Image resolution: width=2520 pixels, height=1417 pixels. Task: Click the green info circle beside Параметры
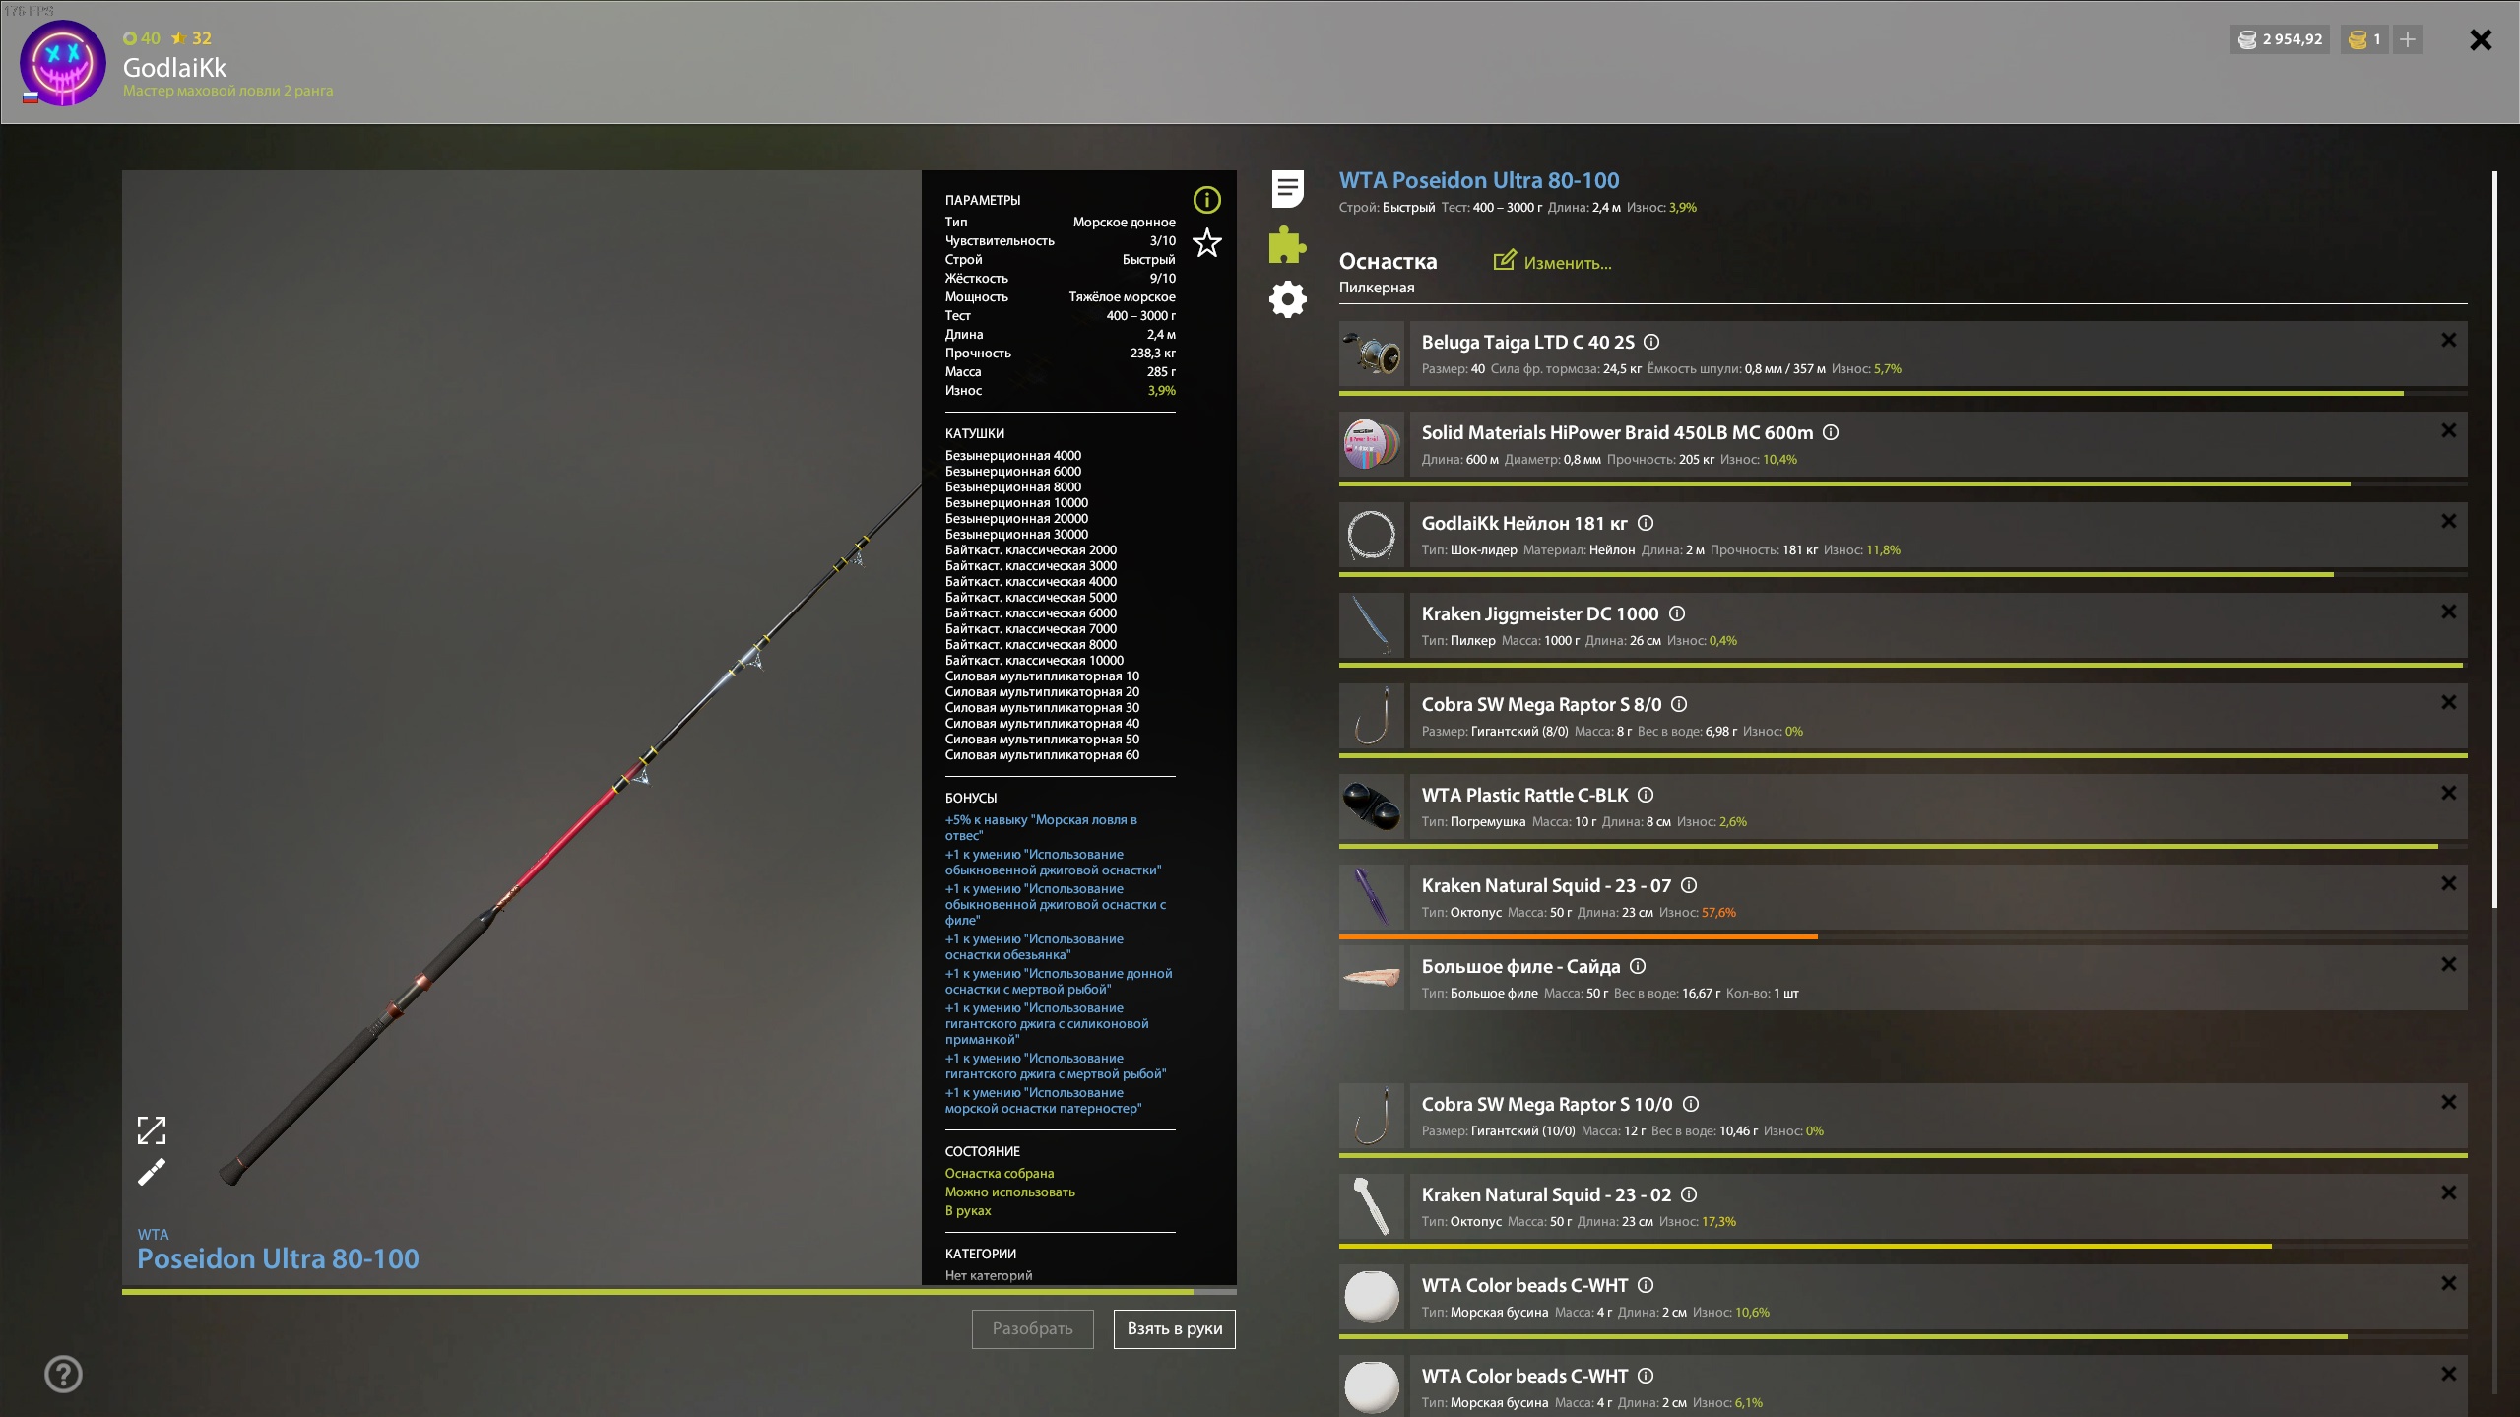click(x=1206, y=200)
